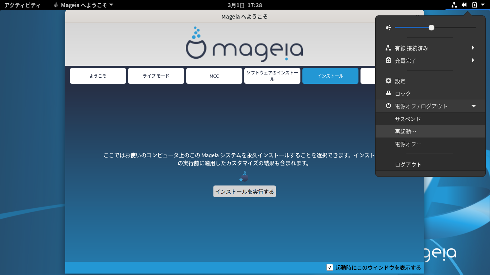This screenshot has width=490, height=275.
Task: Expand the 有線 接続済み submenu arrow
Action: [473, 48]
